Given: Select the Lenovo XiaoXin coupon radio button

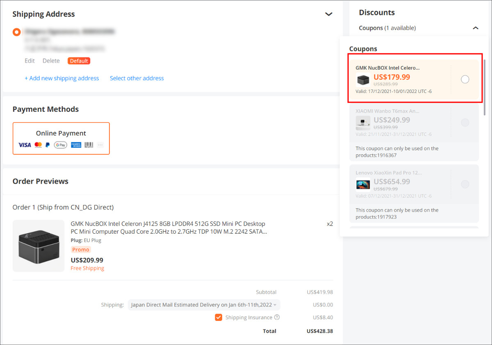Looking at the screenshot, I should (465, 184).
